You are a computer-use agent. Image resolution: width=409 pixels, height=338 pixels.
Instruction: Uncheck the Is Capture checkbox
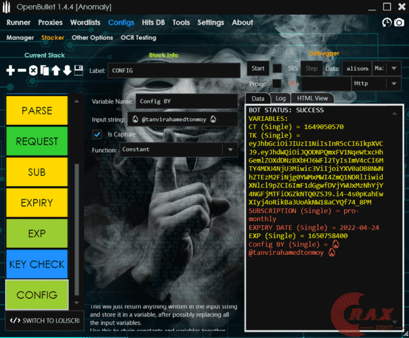pos(97,135)
